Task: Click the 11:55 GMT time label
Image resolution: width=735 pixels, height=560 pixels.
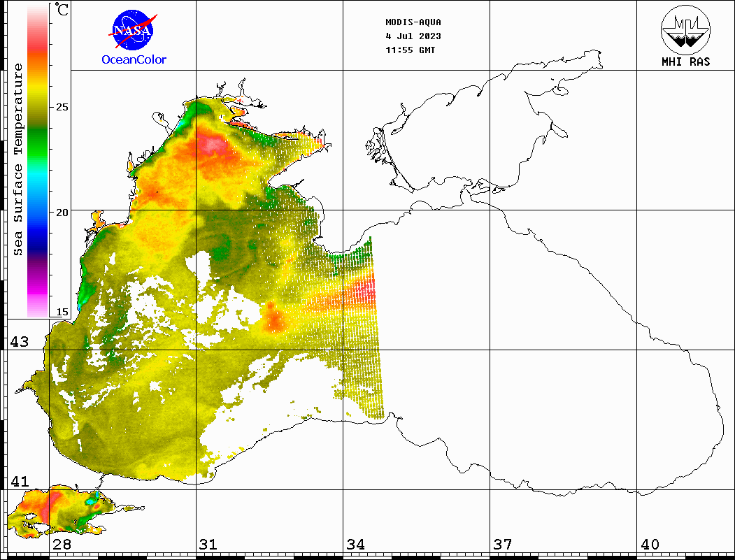Action: [411, 50]
